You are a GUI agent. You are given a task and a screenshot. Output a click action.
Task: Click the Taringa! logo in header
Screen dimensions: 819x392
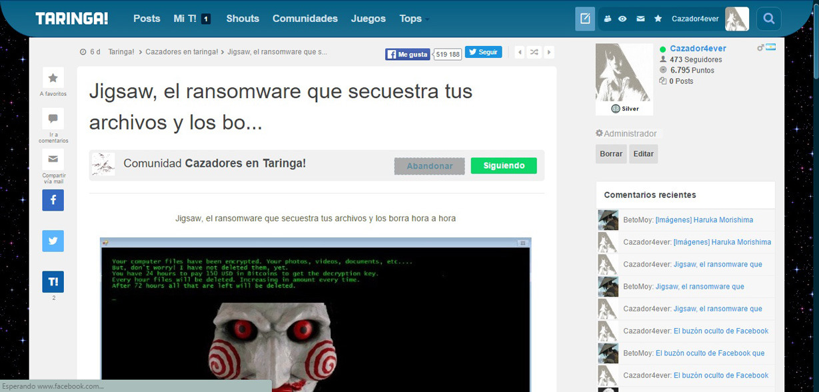[72, 19]
